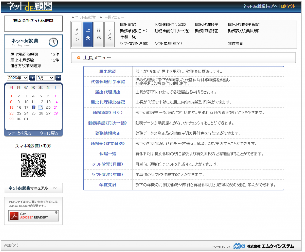Select the 総務 tab
The width and height of the screenshot is (305, 252).
[x=99, y=34]
